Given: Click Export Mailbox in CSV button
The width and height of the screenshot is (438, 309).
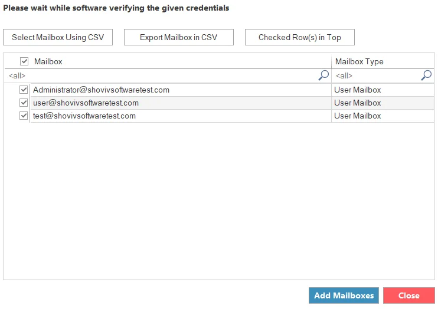Looking at the screenshot, I should pos(179,37).
